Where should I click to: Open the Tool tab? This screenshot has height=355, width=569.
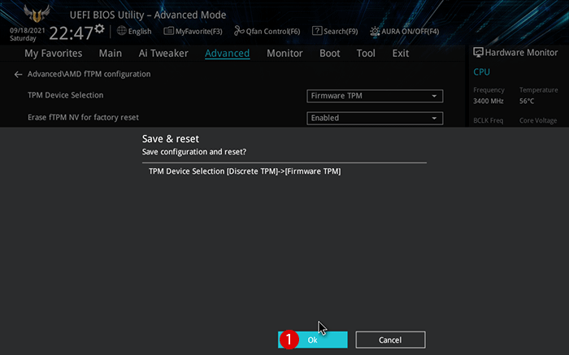point(366,54)
